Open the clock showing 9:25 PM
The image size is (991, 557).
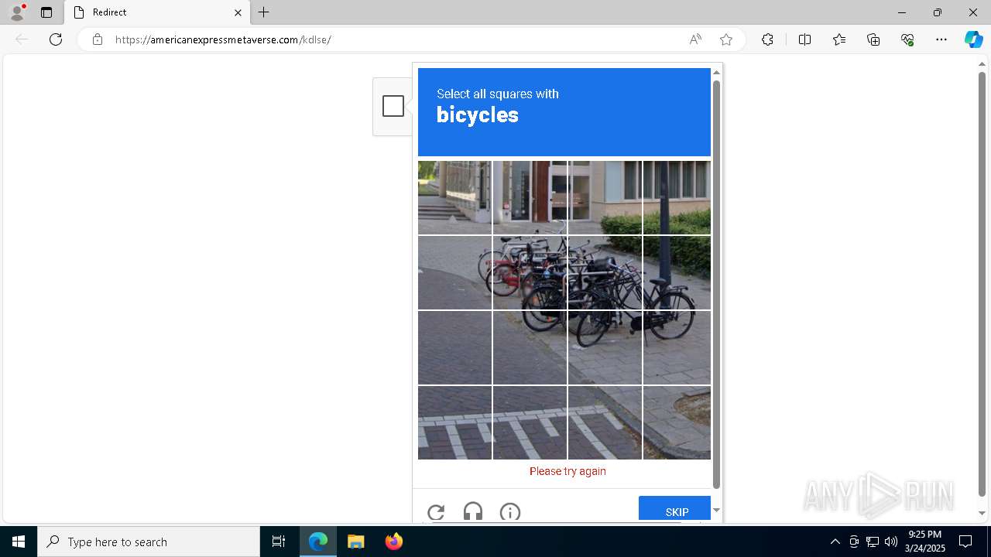coord(925,542)
